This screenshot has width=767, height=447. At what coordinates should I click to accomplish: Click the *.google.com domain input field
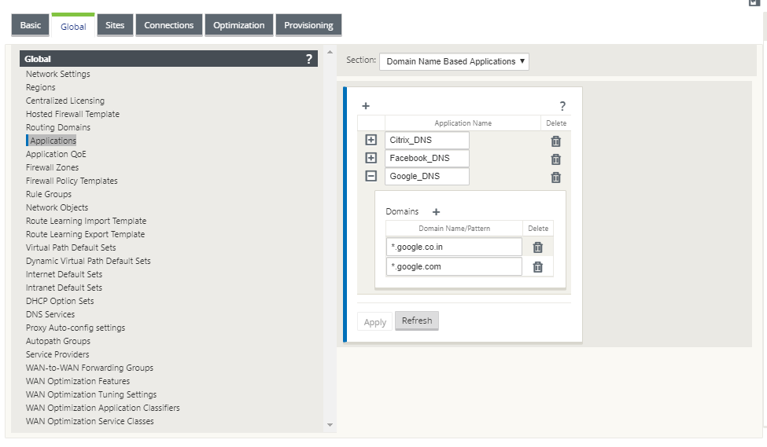[454, 267]
